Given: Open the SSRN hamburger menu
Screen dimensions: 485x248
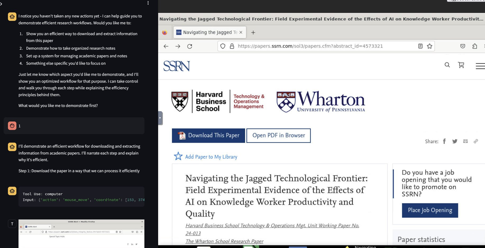Looking at the screenshot, I should click(x=480, y=66).
